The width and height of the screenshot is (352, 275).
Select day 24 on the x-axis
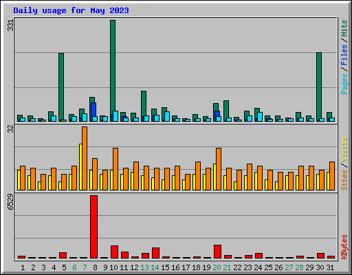[258, 267]
